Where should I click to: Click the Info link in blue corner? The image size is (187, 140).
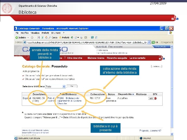(x=157, y=47)
